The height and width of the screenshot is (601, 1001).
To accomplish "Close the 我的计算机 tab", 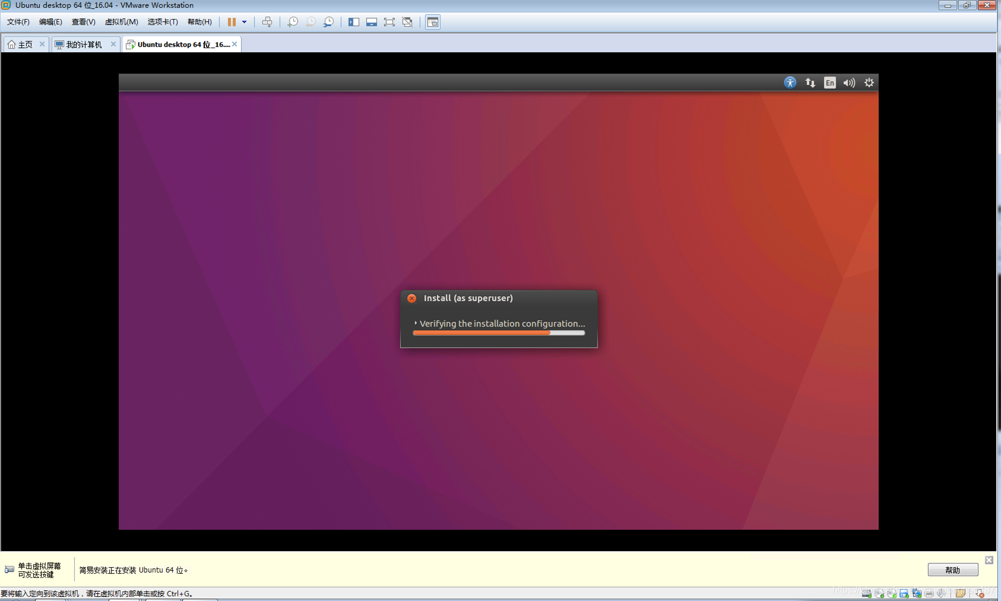I will coord(113,44).
